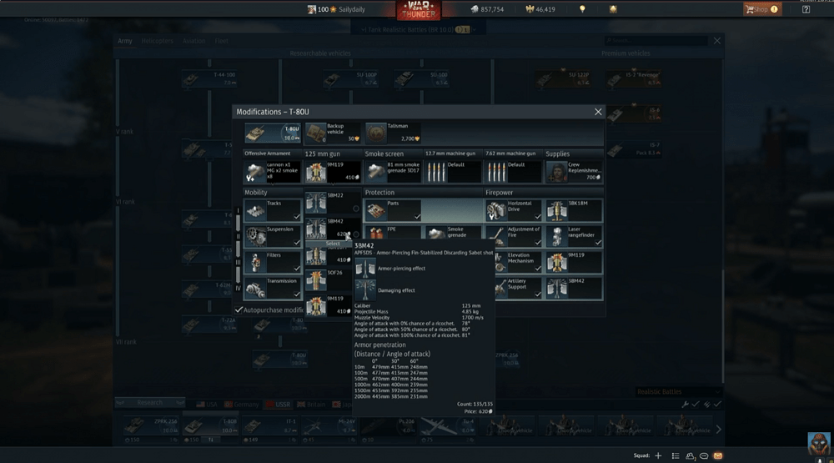Switch to the Helicopters tab
The image size is (834, 463).
pyautogui.click(x=158, y=41)
